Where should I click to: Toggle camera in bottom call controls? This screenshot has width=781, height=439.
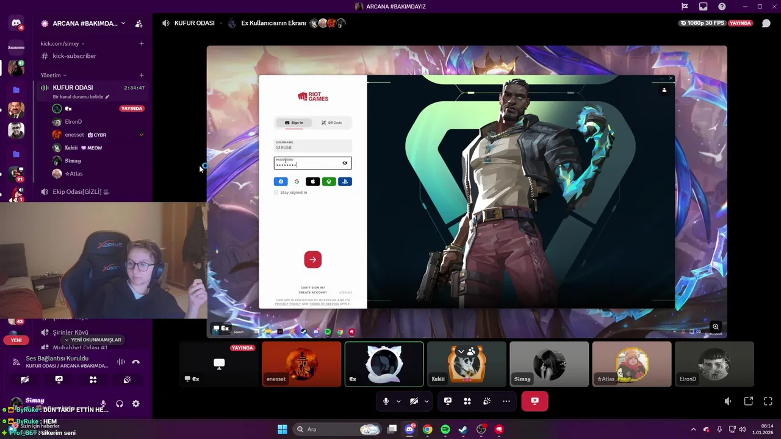(x=414, y=401)
